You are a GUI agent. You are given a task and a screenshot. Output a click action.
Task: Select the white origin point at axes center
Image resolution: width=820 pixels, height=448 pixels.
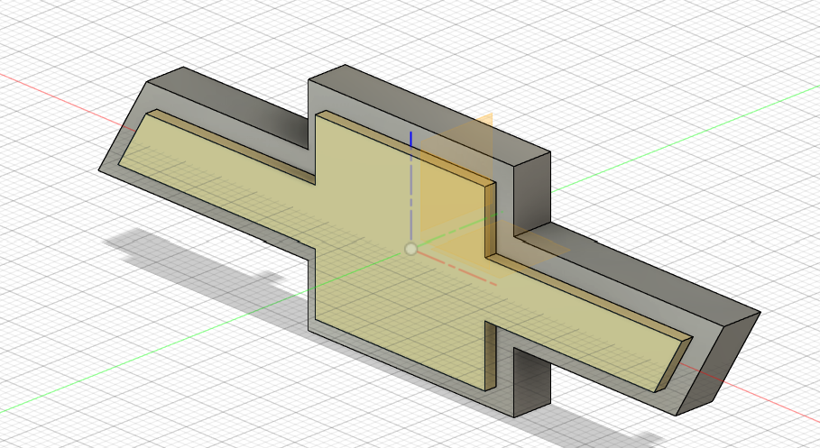click(411, 250)
